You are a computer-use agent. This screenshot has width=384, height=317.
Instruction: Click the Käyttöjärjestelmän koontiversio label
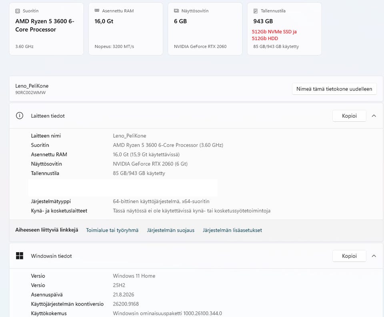67,304
